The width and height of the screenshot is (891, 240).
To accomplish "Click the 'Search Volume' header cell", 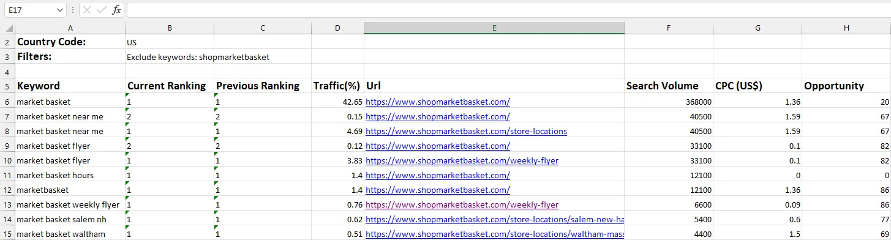I will point(669,86).
